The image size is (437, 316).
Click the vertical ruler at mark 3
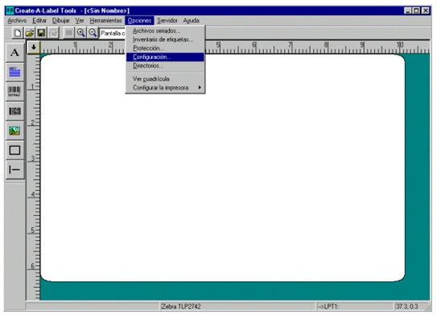coord(33,159)
